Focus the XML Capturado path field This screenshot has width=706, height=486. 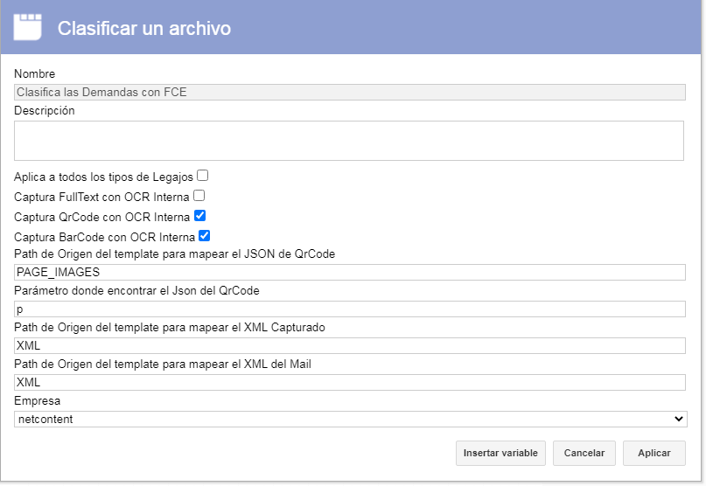pyautogui.click(x=350, y=345)
